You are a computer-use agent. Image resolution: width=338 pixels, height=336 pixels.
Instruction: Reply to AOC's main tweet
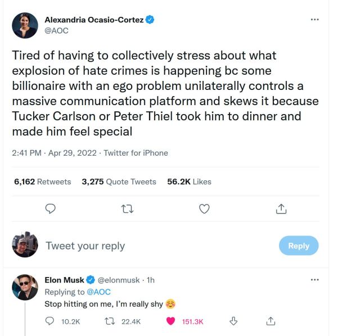pyautogui.click(x=50, y=209)
